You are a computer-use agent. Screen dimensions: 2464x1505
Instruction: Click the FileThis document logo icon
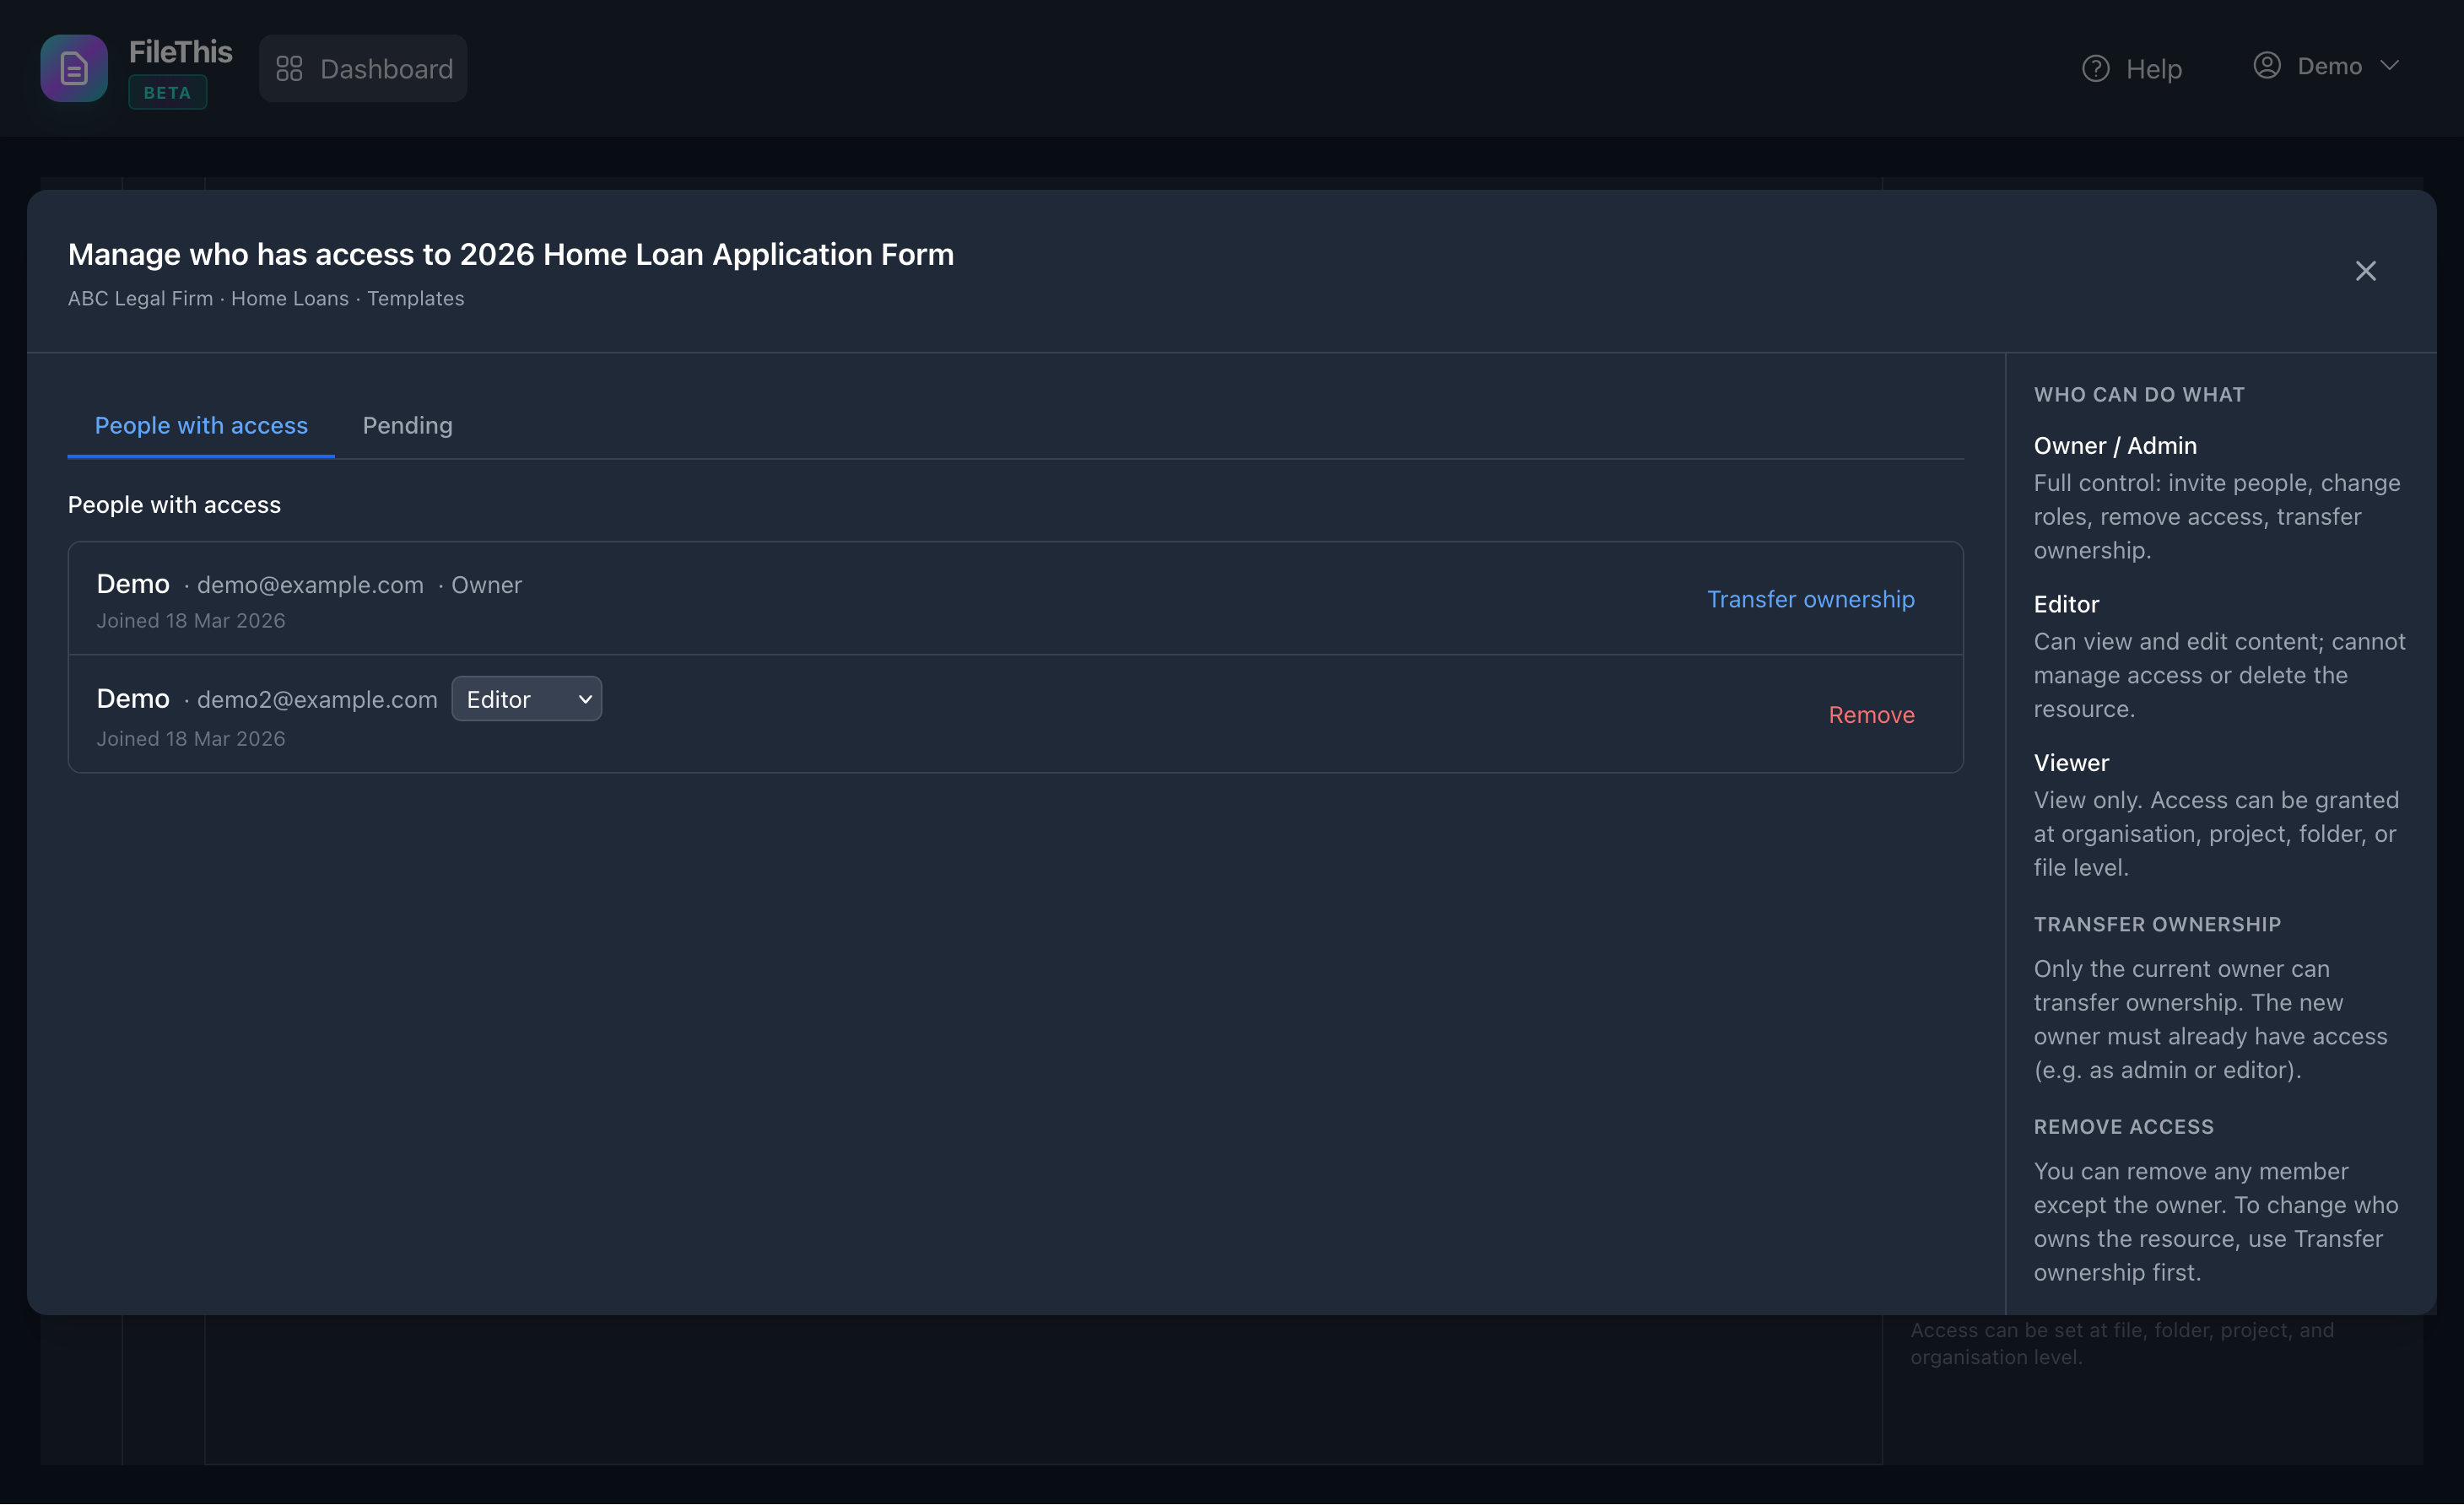click(73, 68)
